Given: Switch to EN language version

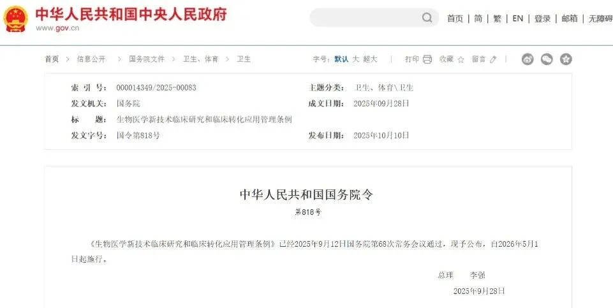Looking at the screenshot, I should pyautogui.click(x=517, y=18).
